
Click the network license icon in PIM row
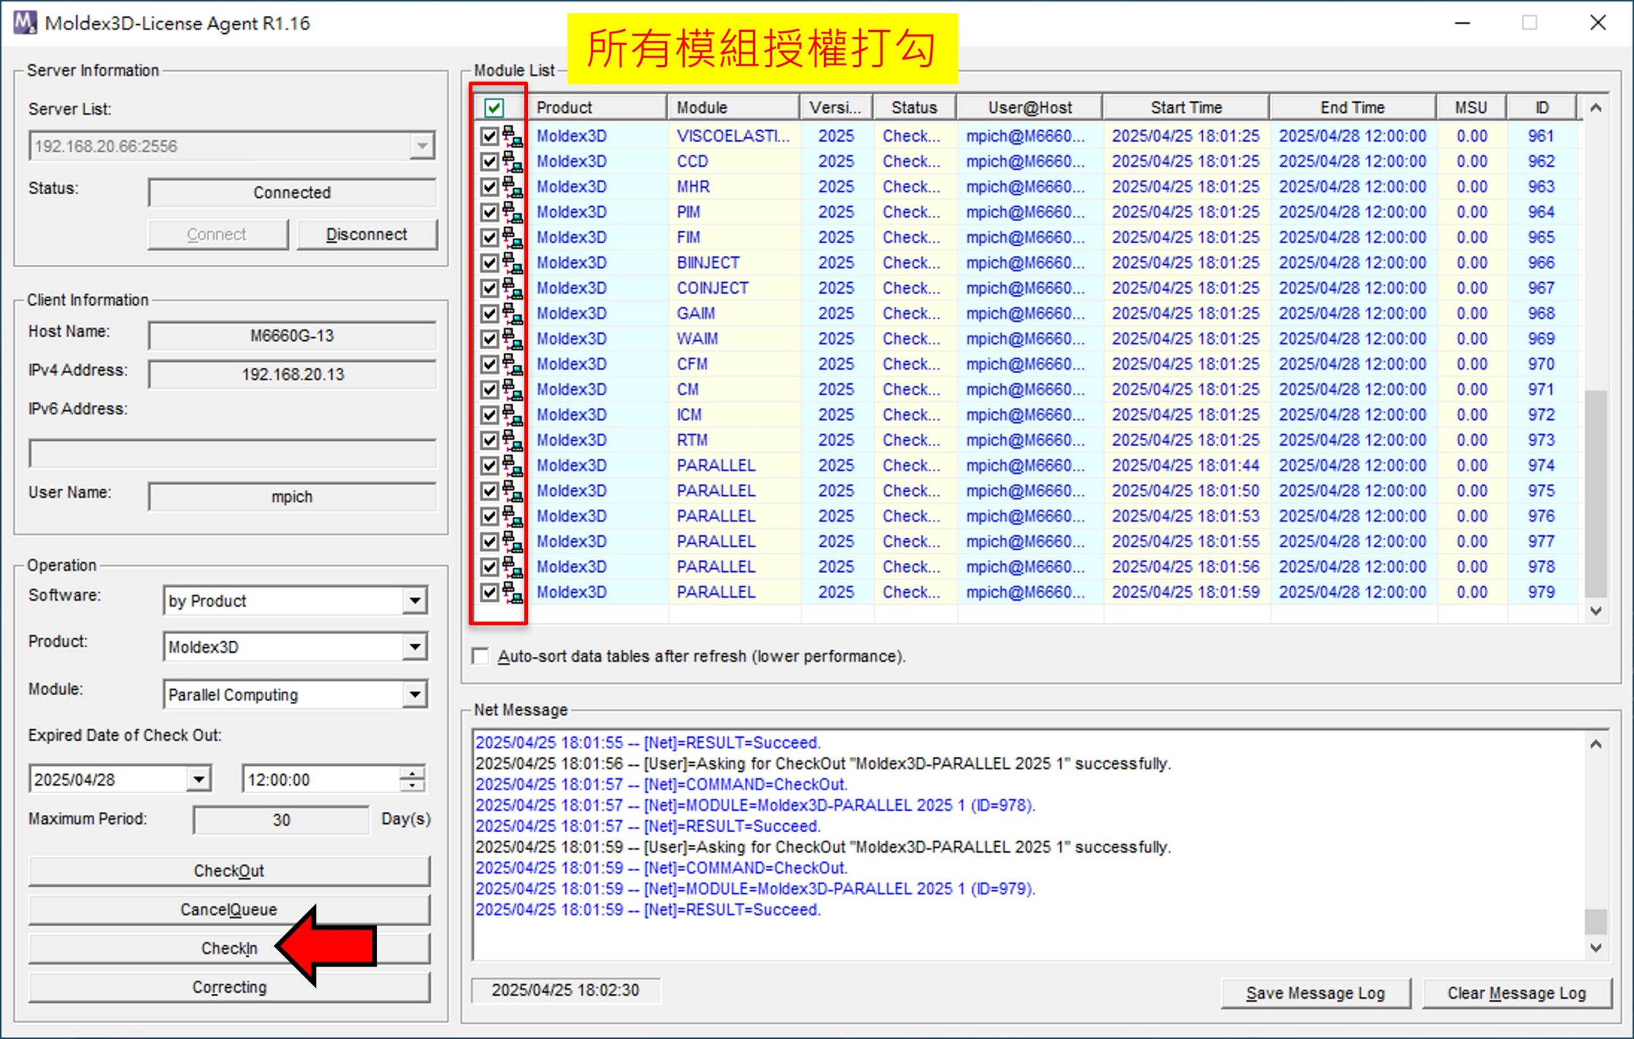(x=513, y=213)
